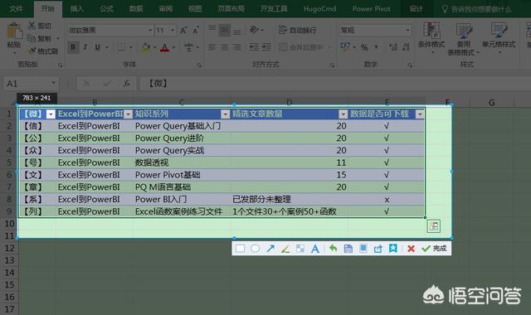This screenshot has height=315, width=531.
Task: Open filter dropdown for 精选文章数量 column
Action: tap(343, 114)
